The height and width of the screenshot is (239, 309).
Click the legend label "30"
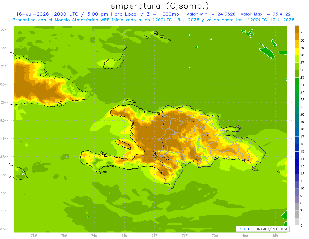pyautogui.click(x=302, y=40)
